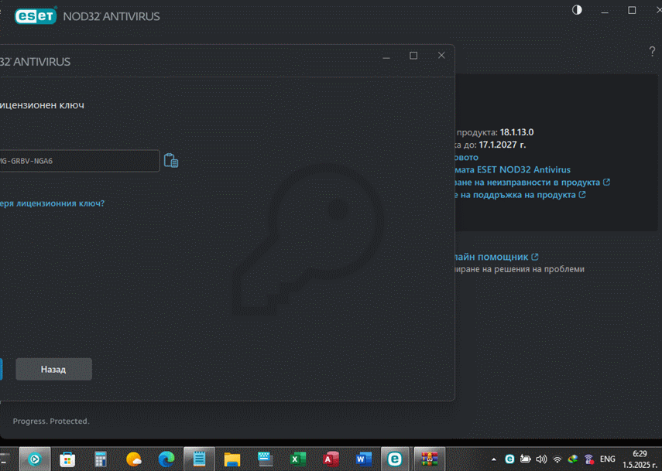Open the product troubleshooting link
This screenshot has height=471, width=662.
(x=532, y=183)
